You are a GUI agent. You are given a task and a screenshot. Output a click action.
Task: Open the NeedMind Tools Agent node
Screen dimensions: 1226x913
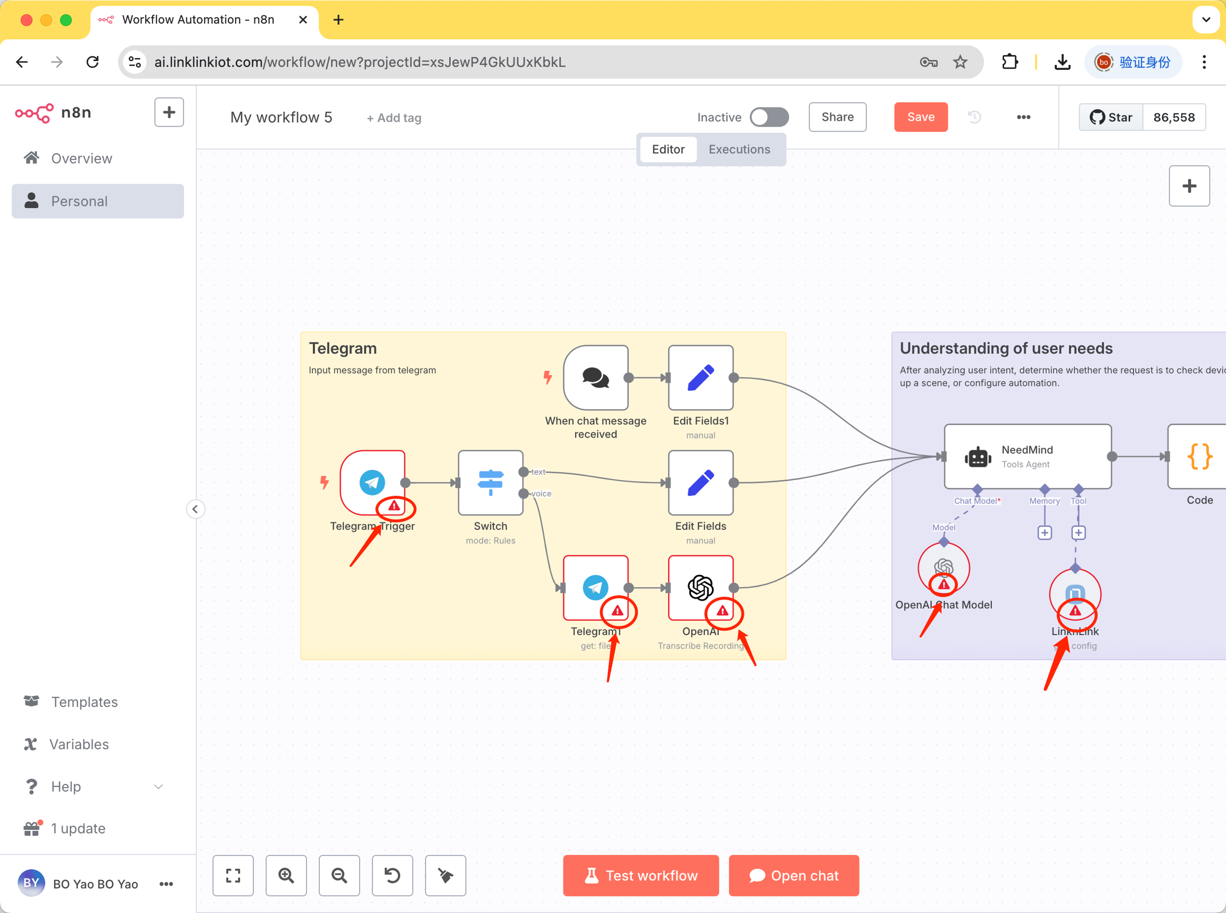click(x=1027, y=457)
